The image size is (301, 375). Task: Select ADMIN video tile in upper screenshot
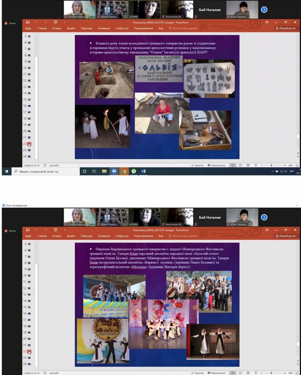[x=144, y=10]
